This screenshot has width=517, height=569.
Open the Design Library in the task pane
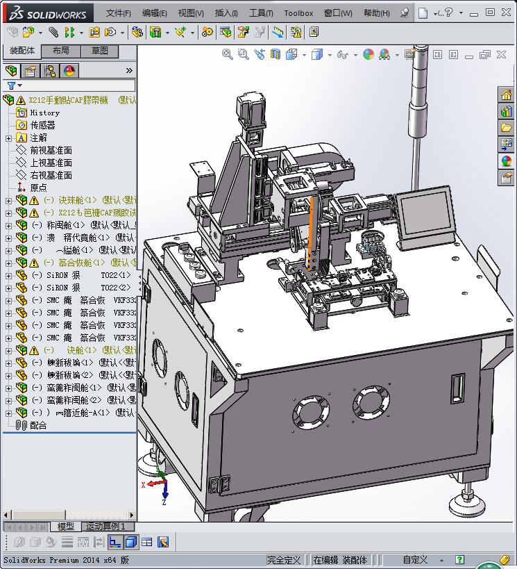(507, 111)
